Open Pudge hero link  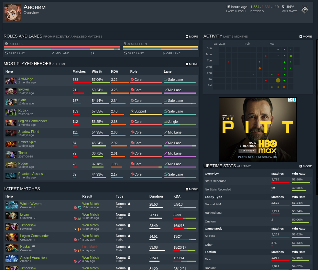[x=23, y=163]
